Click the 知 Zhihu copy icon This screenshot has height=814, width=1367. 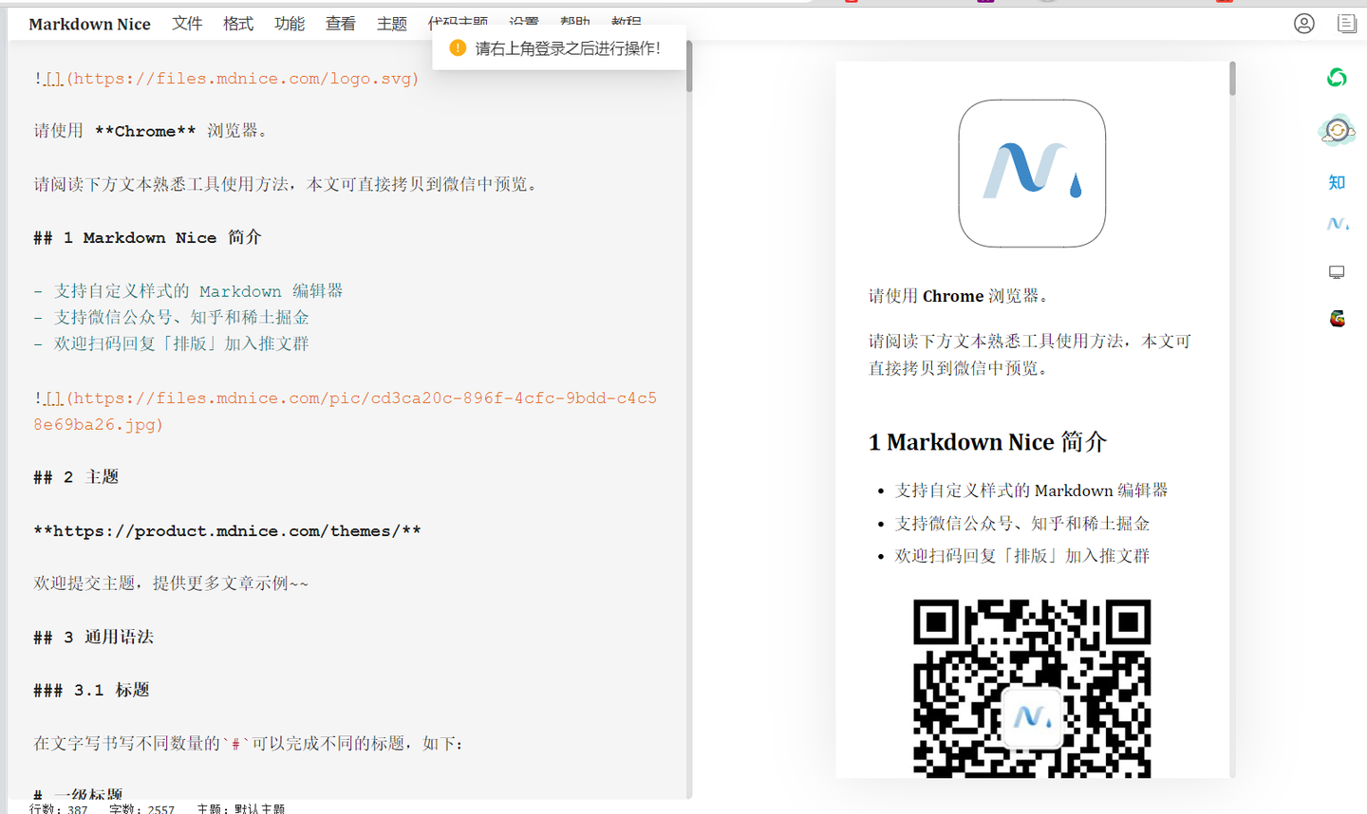pos(1336,181)
